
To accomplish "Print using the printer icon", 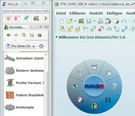I will (x=100, y=21).
